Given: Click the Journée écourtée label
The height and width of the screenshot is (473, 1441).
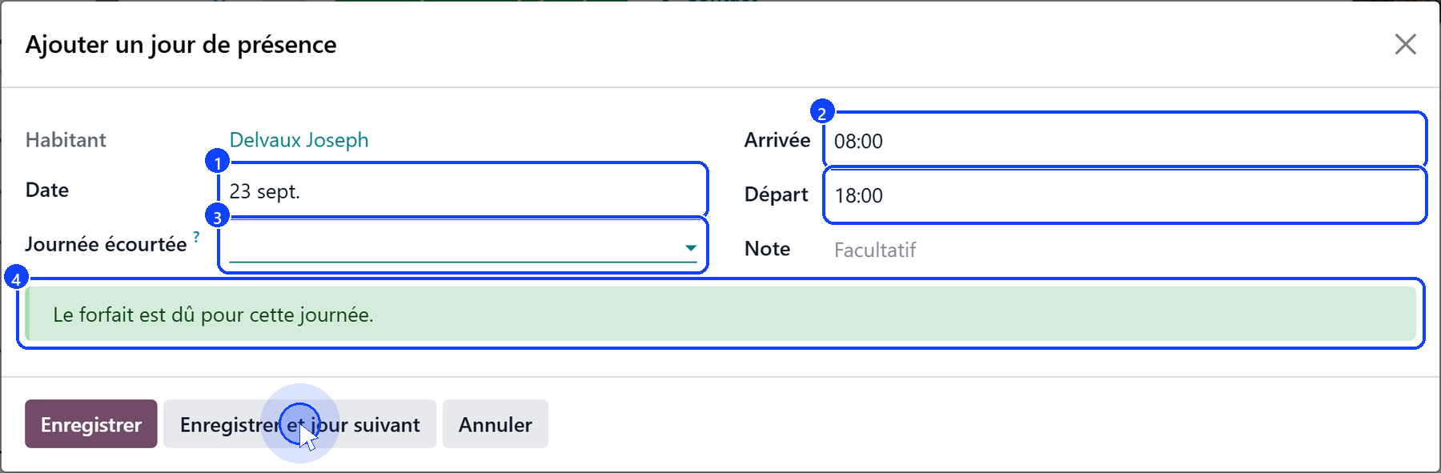Looking at the screenshot, I should pyautogui.click(x=106, y=244).
